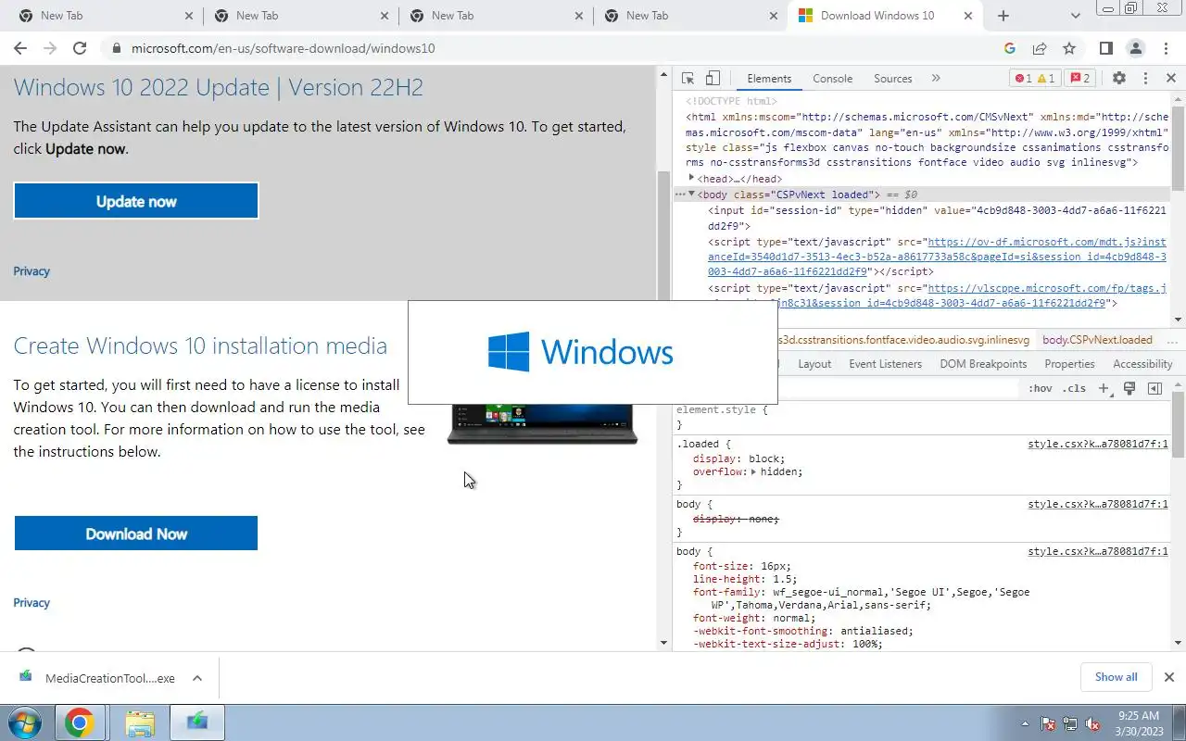The width and height of the screenshot is (1186, 741).
Task: Click Show all downloads button
Action: tap(1116, 677)
